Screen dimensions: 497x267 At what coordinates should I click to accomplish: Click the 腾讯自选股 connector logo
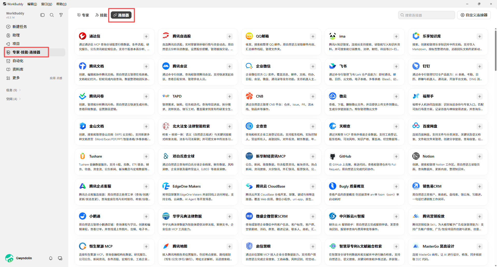pos(166,36)
